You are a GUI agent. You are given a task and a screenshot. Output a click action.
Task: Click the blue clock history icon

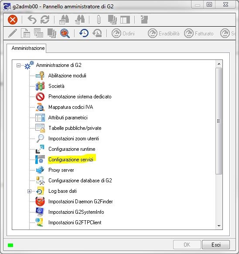click(84, 33)
